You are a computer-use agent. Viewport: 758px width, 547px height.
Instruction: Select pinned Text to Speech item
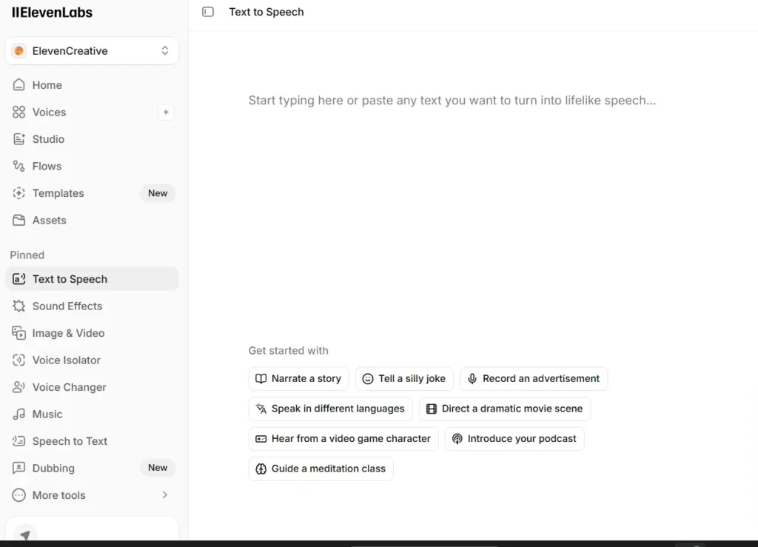coord(92,279)
